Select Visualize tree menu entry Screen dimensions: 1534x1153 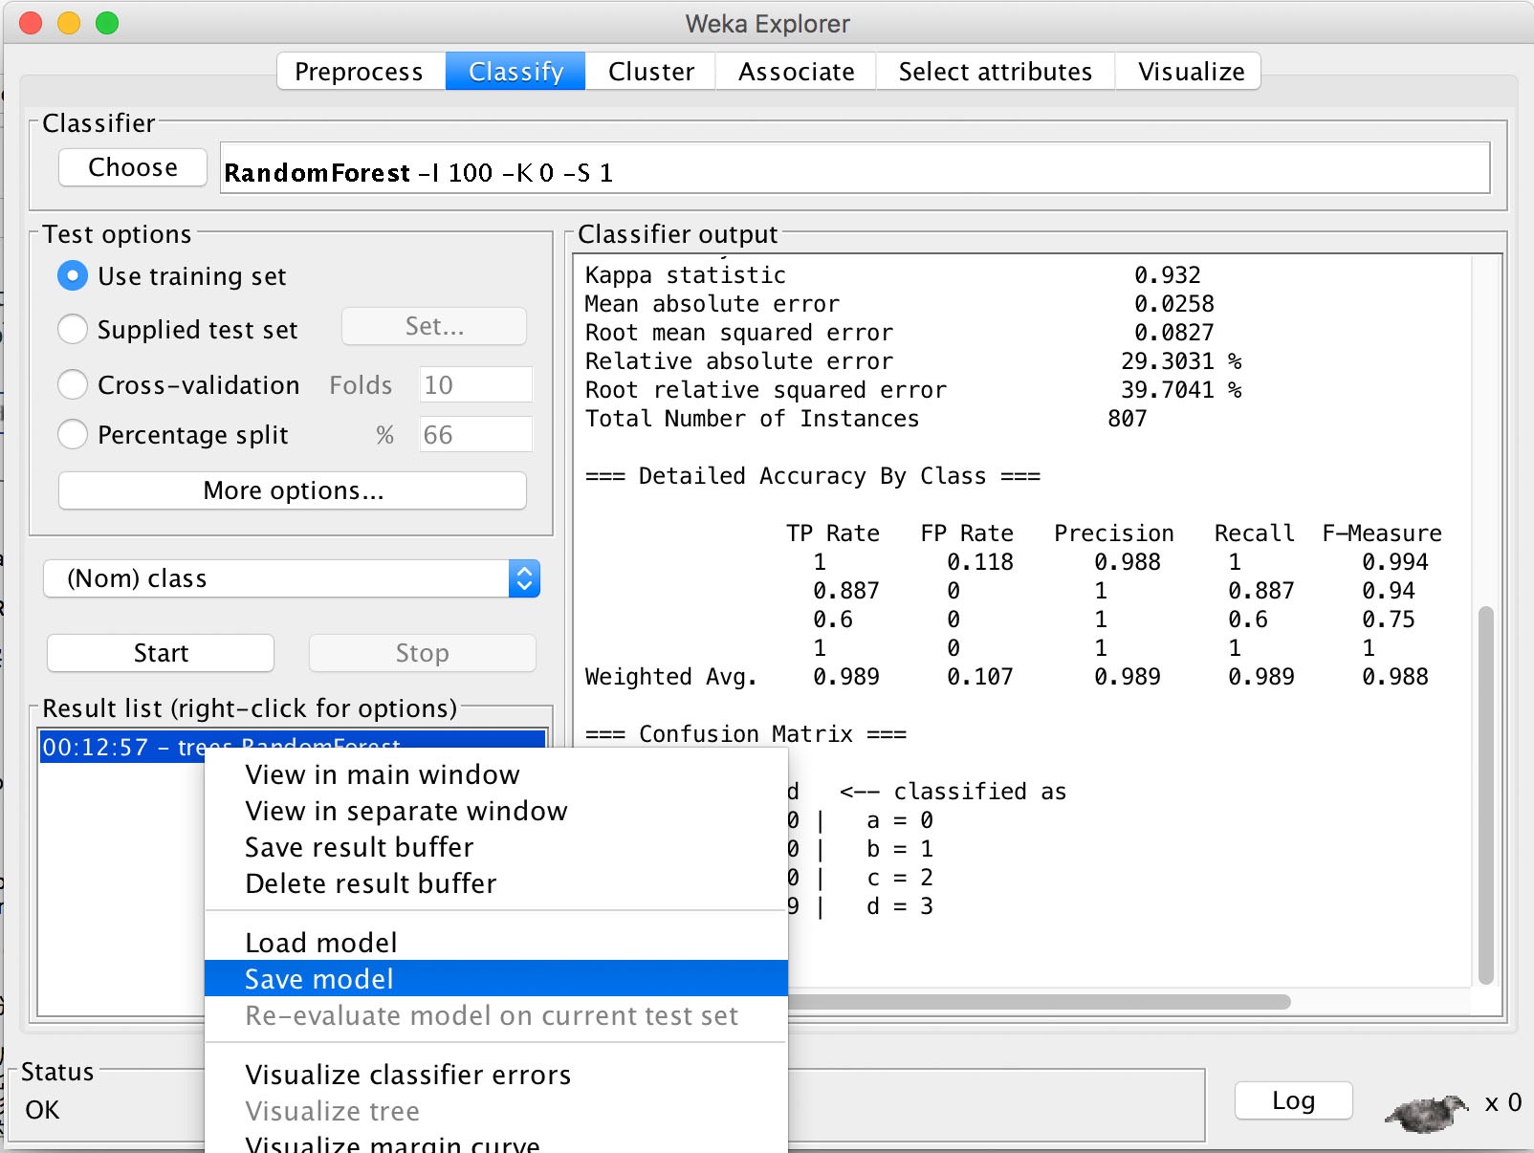(496, 1111)
